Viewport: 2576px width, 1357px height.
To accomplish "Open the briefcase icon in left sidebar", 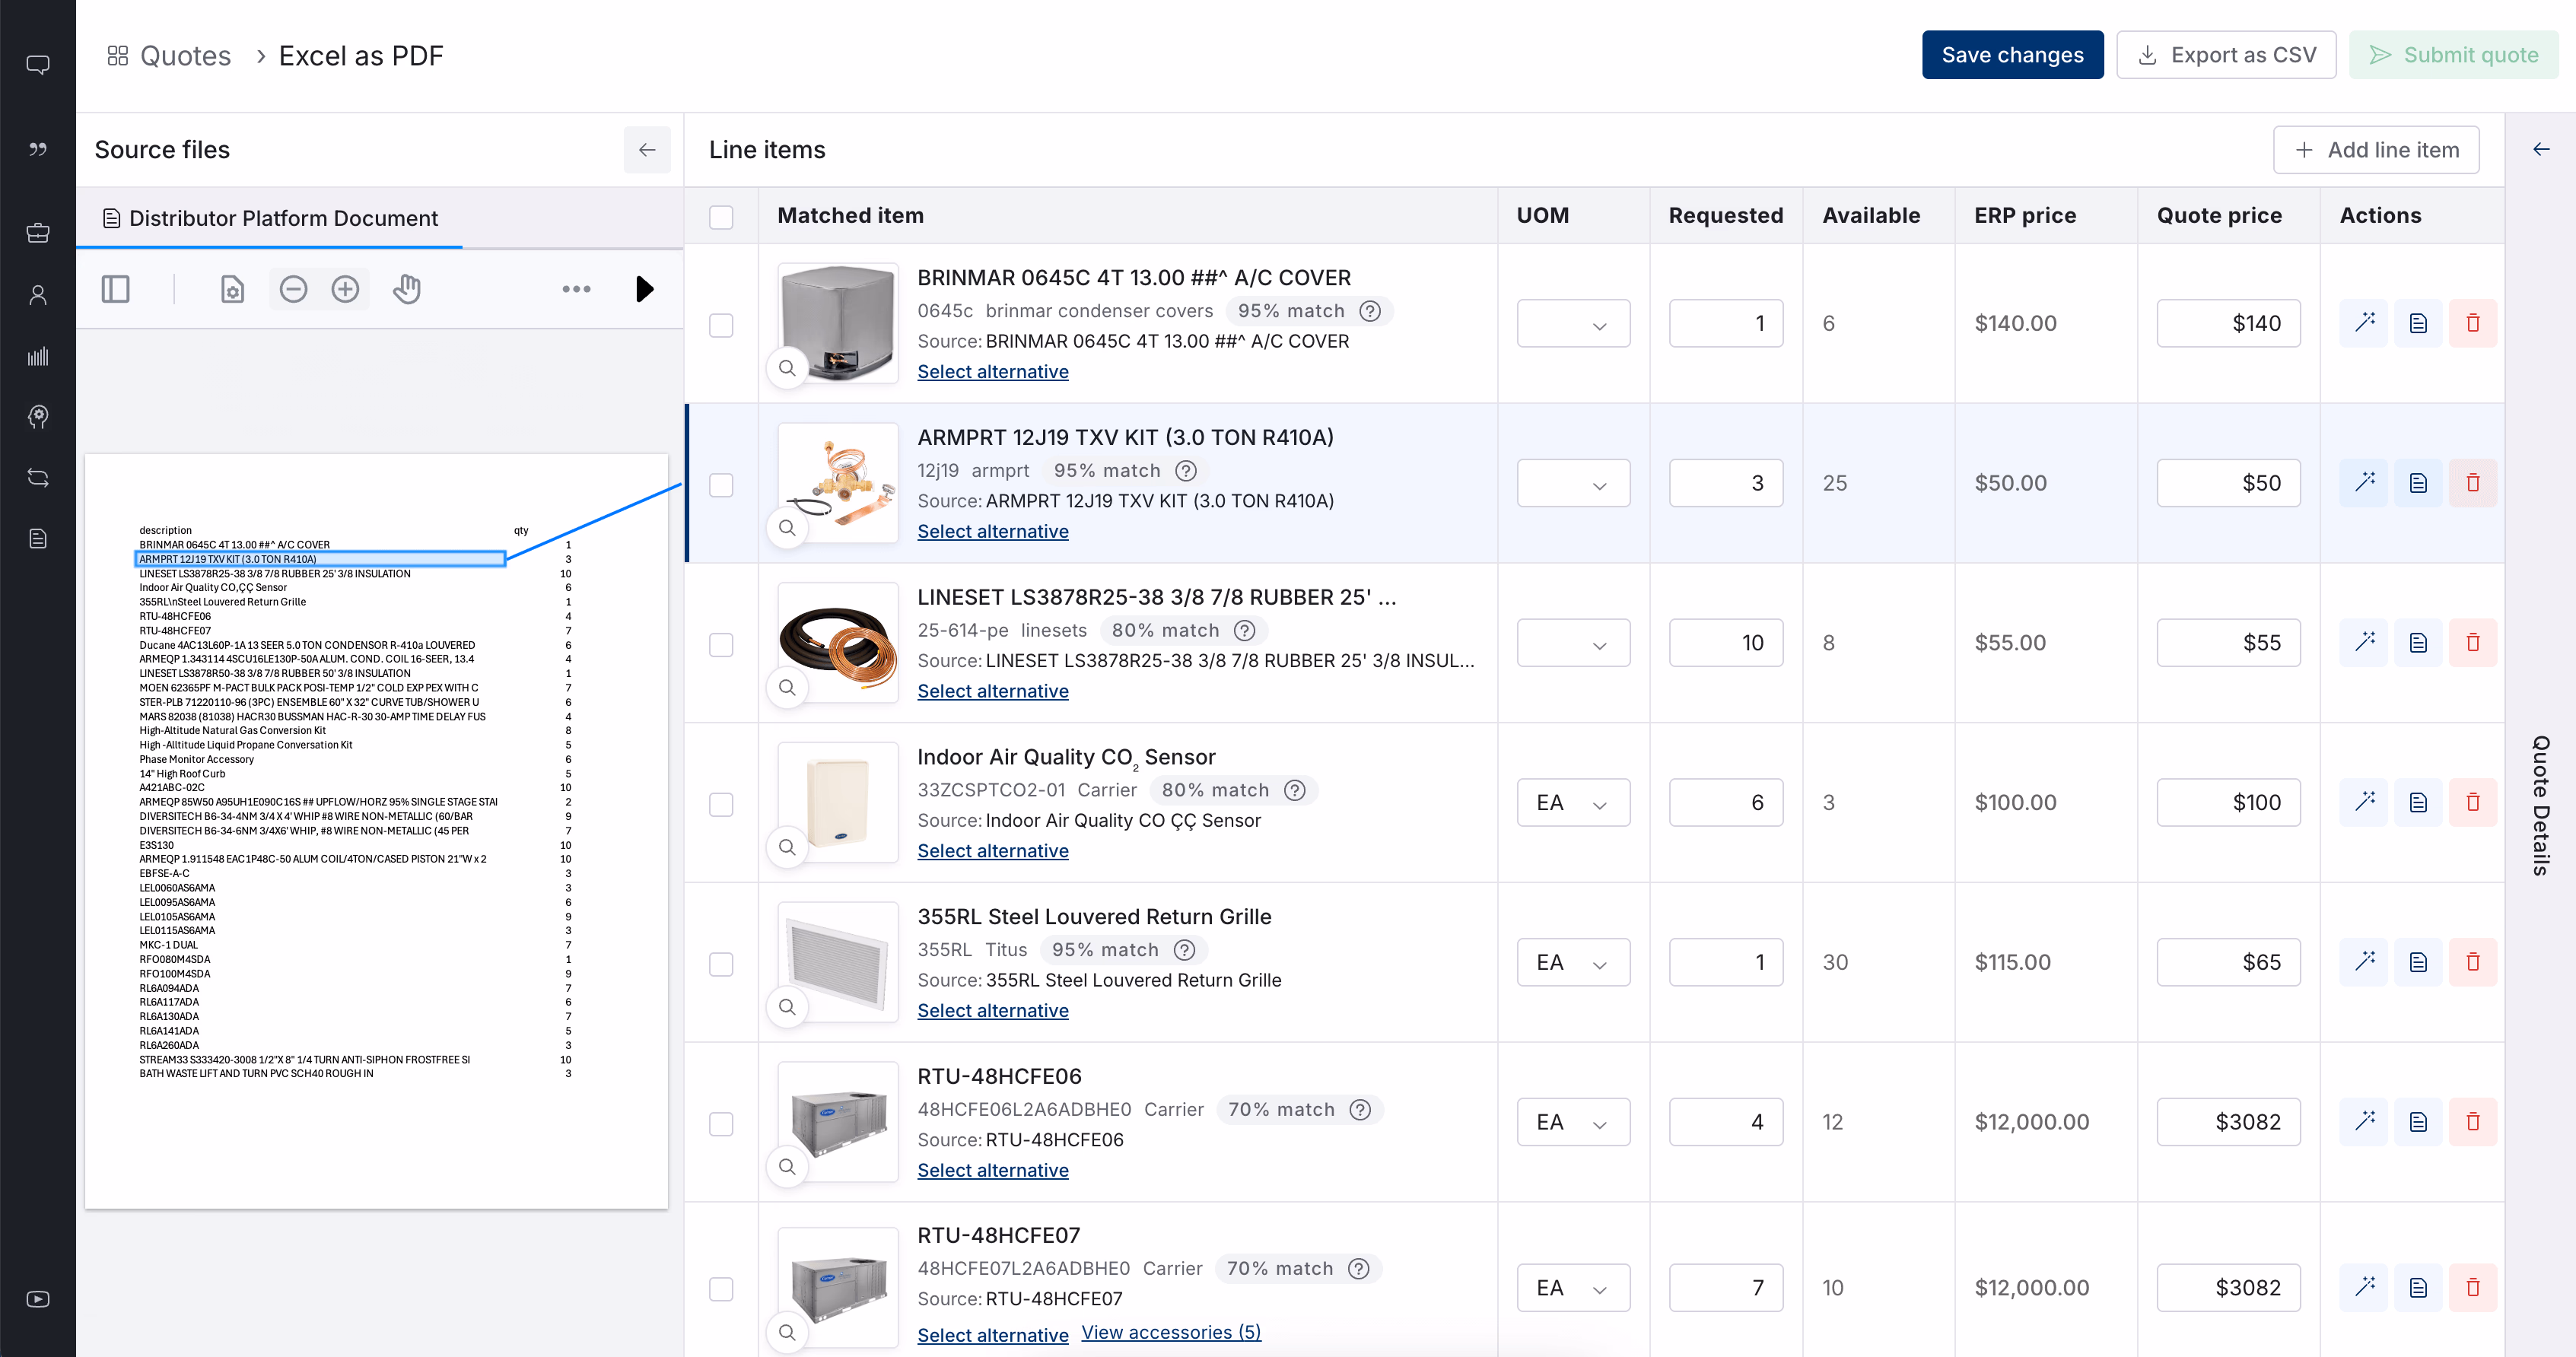I will (38, 233).
